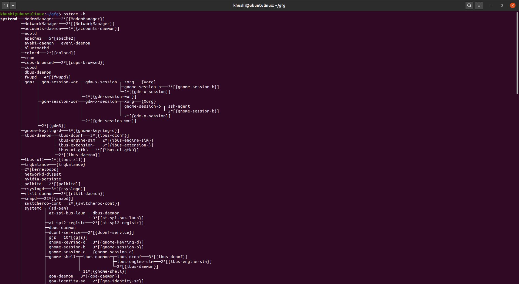This screenshot has height=284, width=519.
Task: Select the gdm3 process entry
Action: point(29,82)
